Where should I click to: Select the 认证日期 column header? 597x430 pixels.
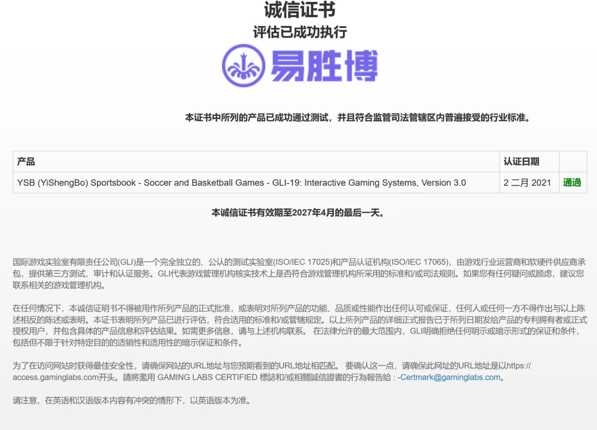pyautogui.click(x=529, y=162)
